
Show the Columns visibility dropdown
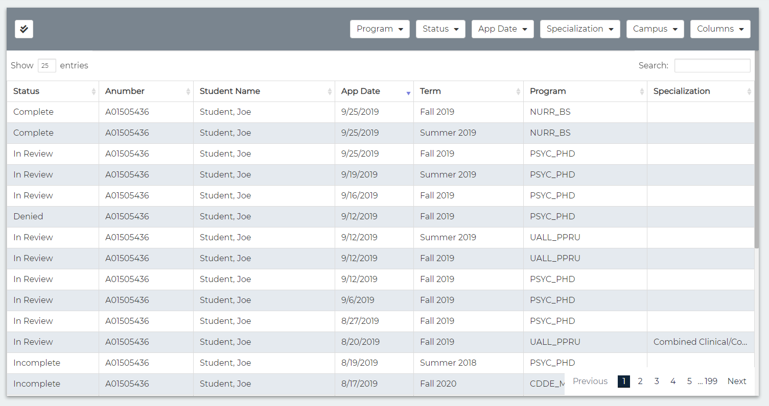[x=720, y=29]
